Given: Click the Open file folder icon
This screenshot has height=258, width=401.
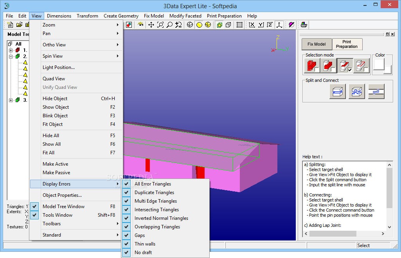Looking at the screenshot, I should pyautogui.click(x=19, y=25).
